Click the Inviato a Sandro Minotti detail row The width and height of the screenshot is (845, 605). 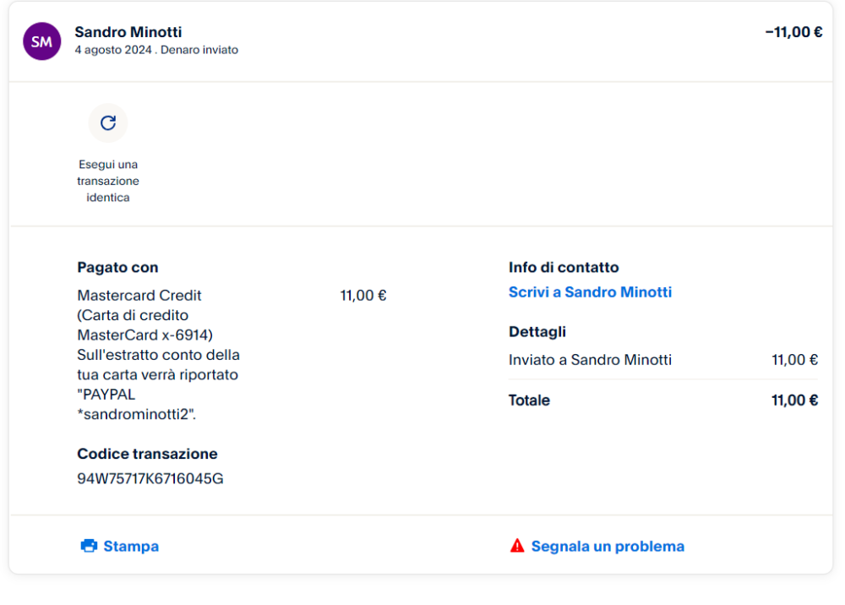(x=590, y=360)
